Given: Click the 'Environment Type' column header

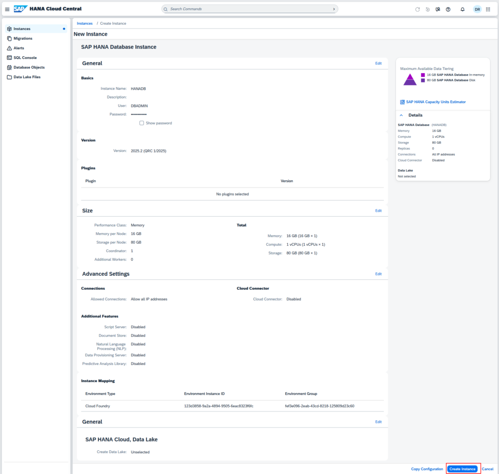Looking at the screenshot, I should (100, 394).
